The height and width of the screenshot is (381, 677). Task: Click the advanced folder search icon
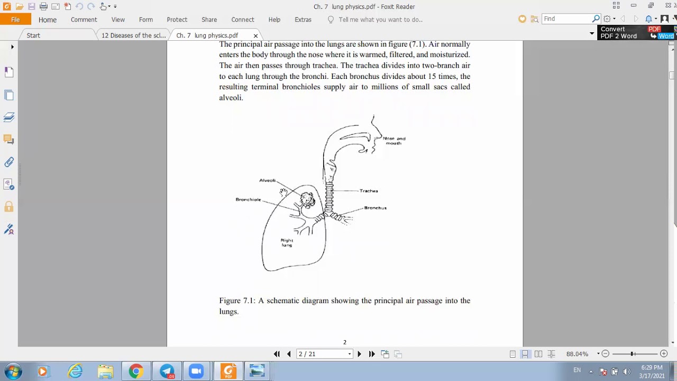click(534, 19)
